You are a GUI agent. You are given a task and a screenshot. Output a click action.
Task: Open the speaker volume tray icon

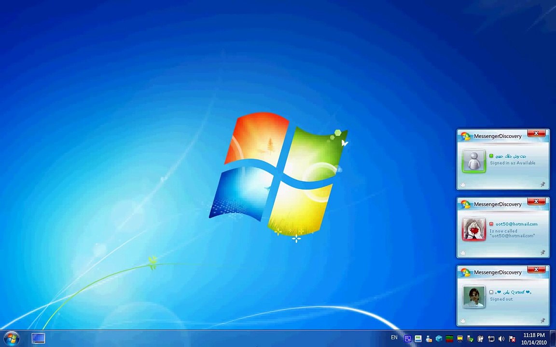click(x=501, y=339)
